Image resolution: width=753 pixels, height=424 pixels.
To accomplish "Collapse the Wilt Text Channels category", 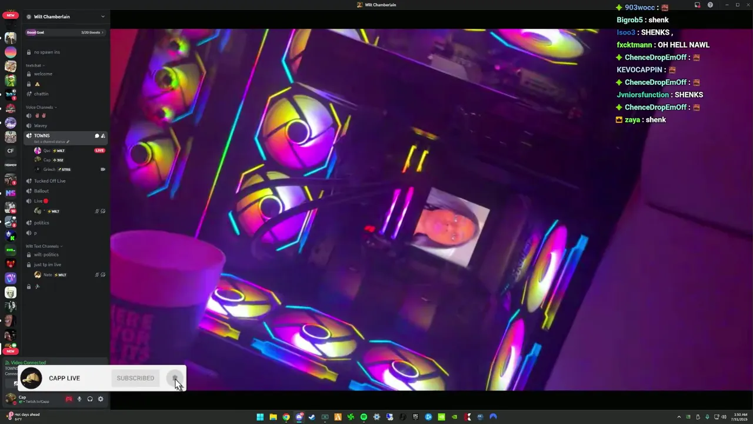I will click(x=44, y=246).
